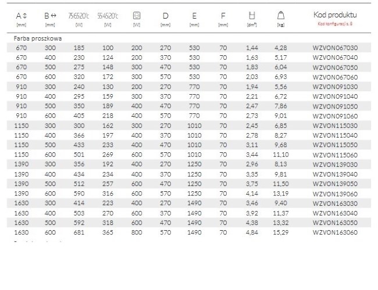The height and width of the screenshot is (290, 378).
Task: Click the width B column header
Action: point(50,16)
